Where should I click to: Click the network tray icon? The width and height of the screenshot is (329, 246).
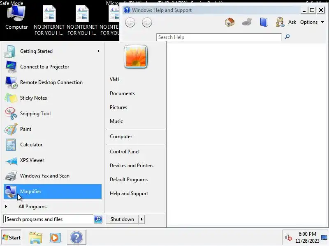coord(324,238)
